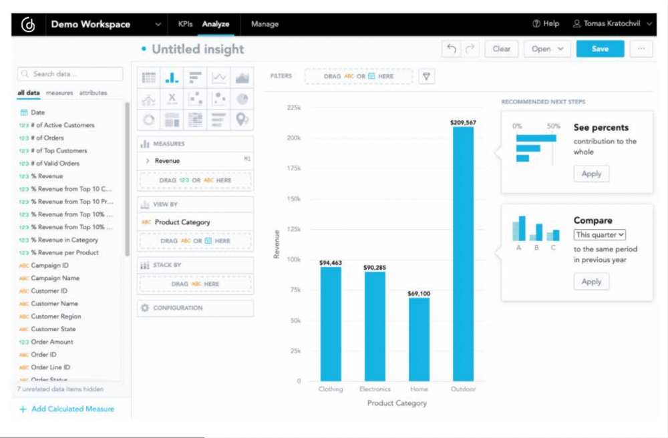The height and width of the screenshot is (438, 668).
Task: Expand the Revenue measure details
Action: point(148,160)
